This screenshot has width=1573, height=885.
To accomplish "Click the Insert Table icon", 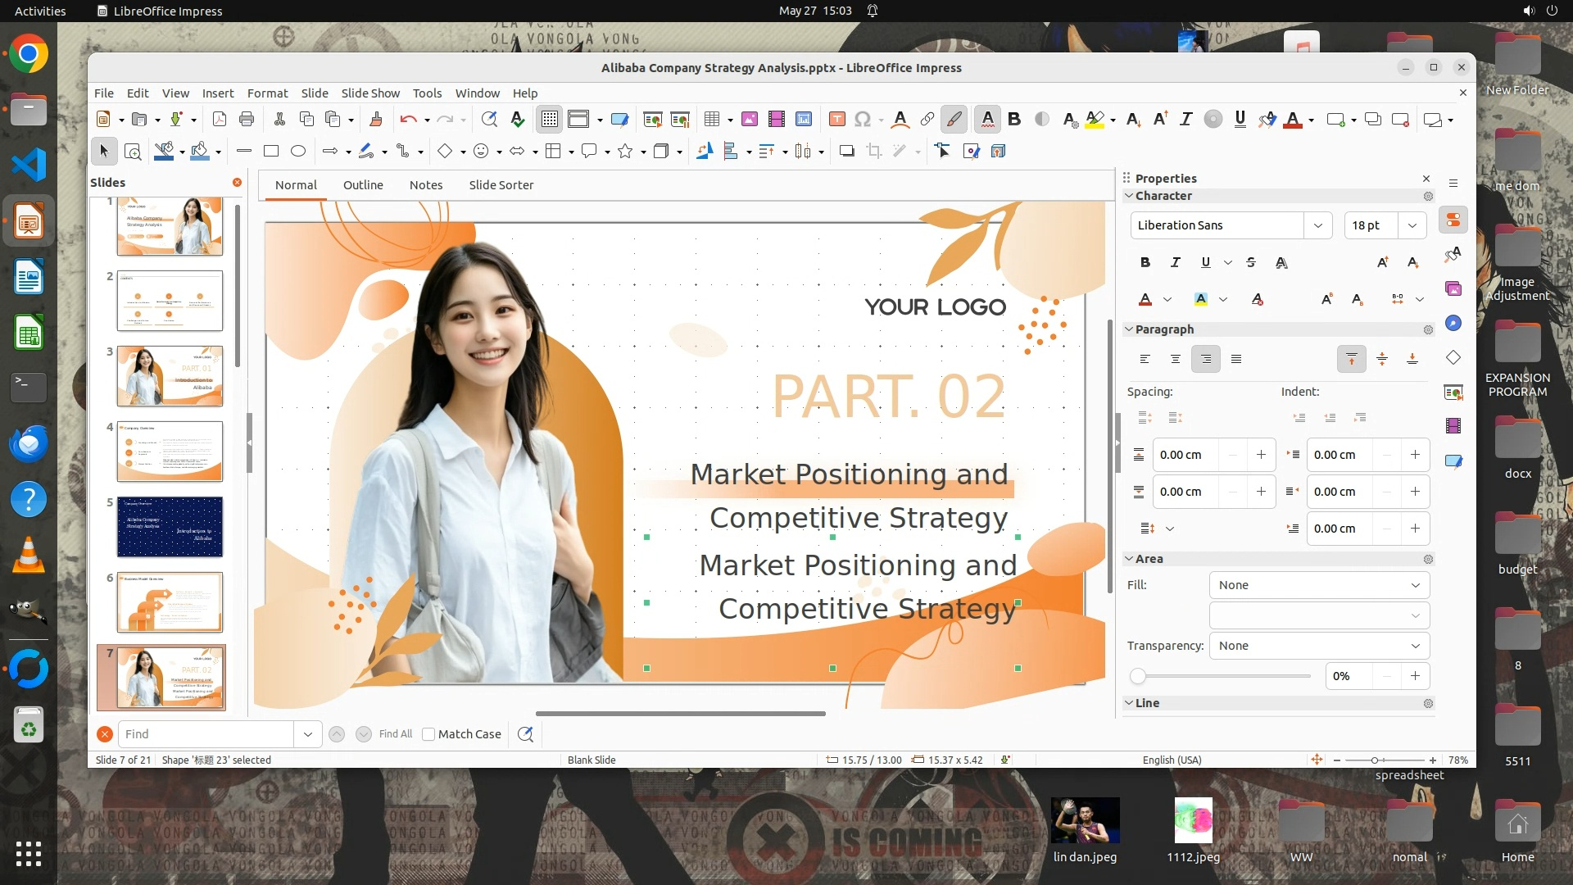I will pyautogui.click(x=711, y=120).
